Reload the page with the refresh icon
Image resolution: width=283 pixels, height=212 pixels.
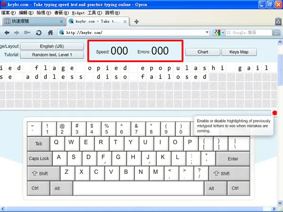click(x=39, y=33)
